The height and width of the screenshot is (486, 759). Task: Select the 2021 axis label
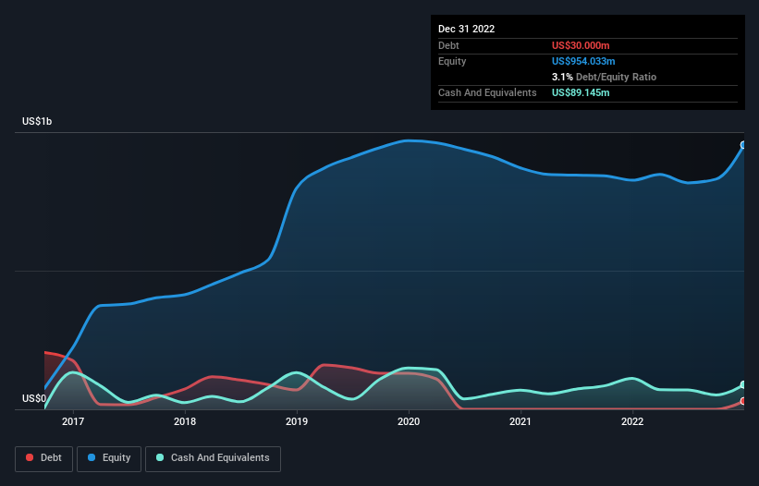520,421
